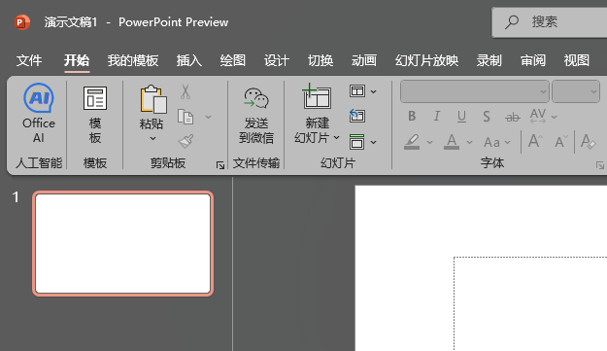Expand the slide layout dropdown arrow

pyautogui.click(x=373, y=91)
